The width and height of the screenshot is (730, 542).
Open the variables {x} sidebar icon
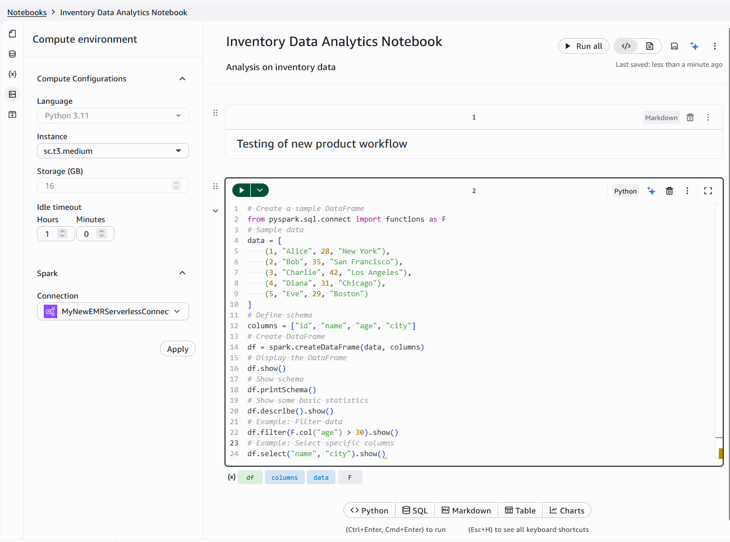[x=12, y=74]
